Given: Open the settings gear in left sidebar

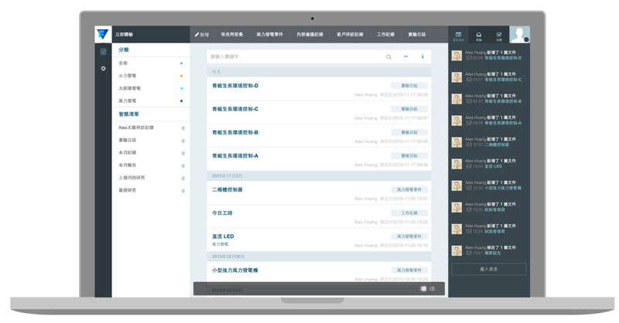Looking at the screenshot, I should pyautogui.click(x=103, y=68).
